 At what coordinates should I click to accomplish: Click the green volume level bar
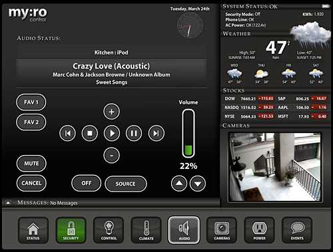[188, 150]
